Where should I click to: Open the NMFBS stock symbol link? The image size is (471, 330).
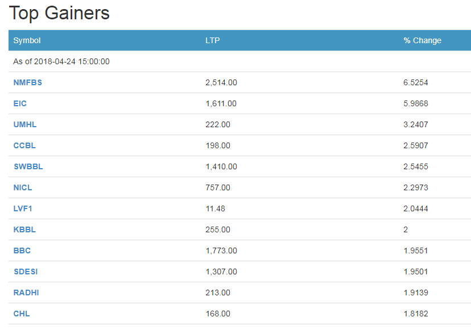point(28,82)
